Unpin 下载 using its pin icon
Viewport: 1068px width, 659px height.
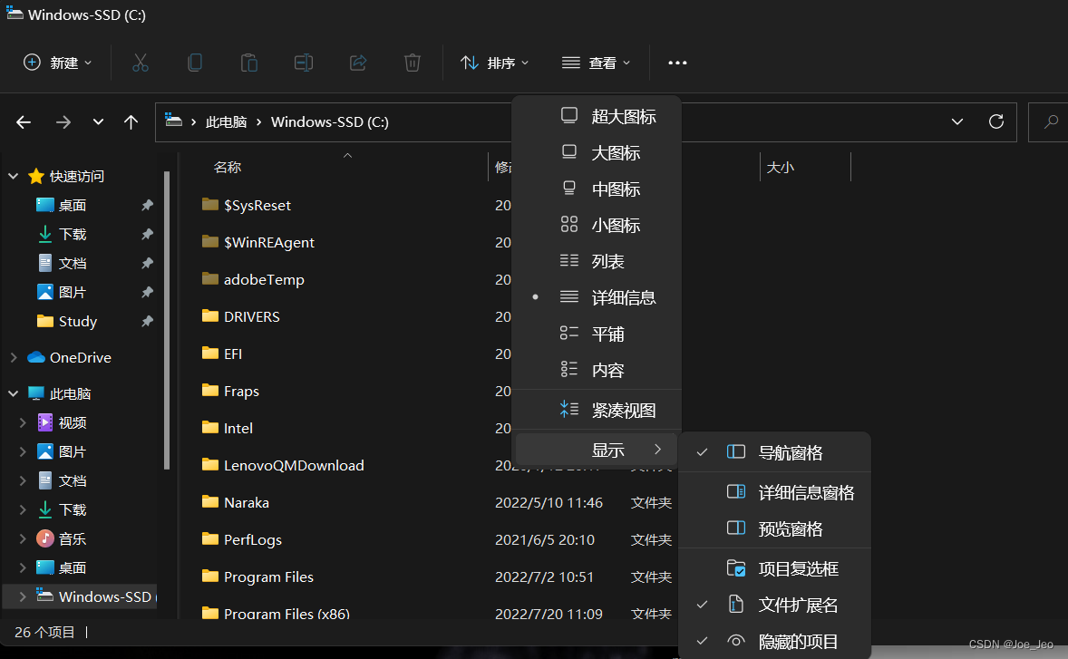pos(147,234)
